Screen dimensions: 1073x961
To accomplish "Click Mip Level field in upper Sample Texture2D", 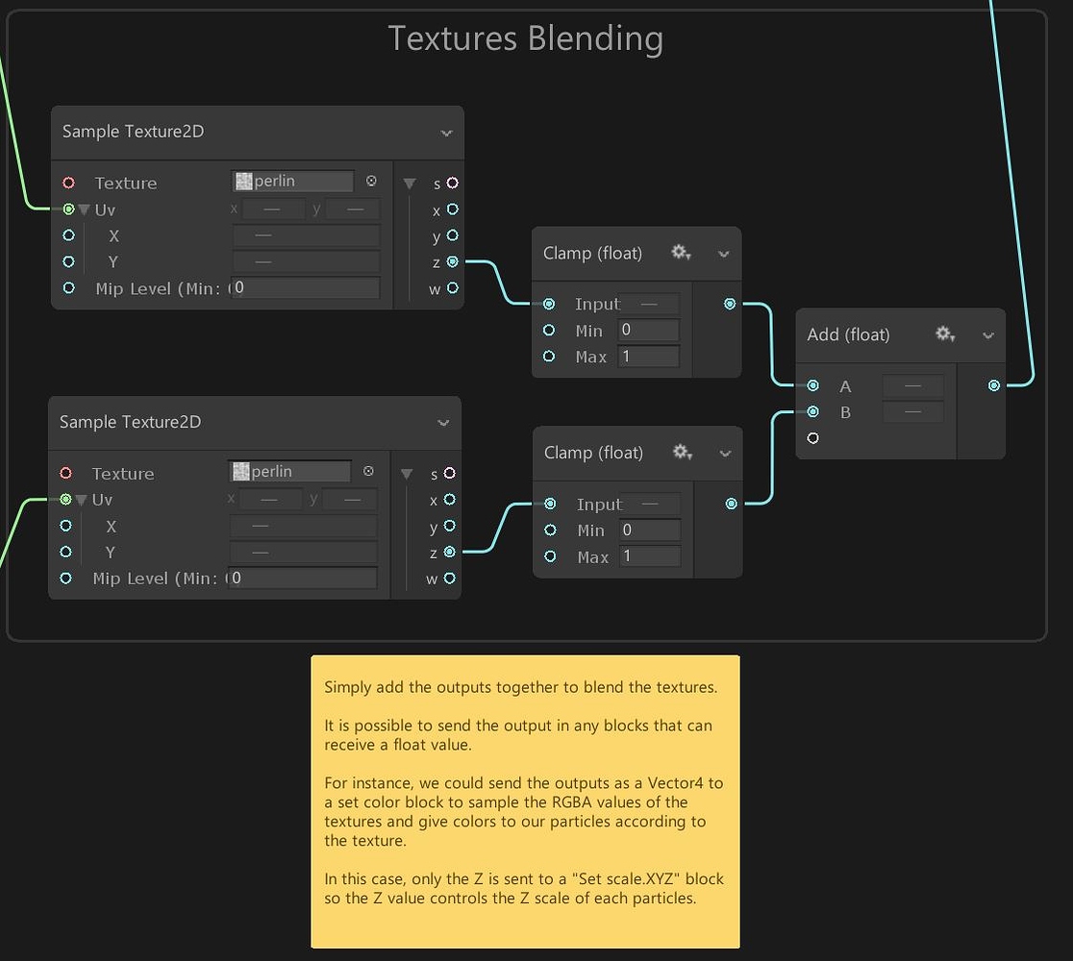I will click(306, 287).
